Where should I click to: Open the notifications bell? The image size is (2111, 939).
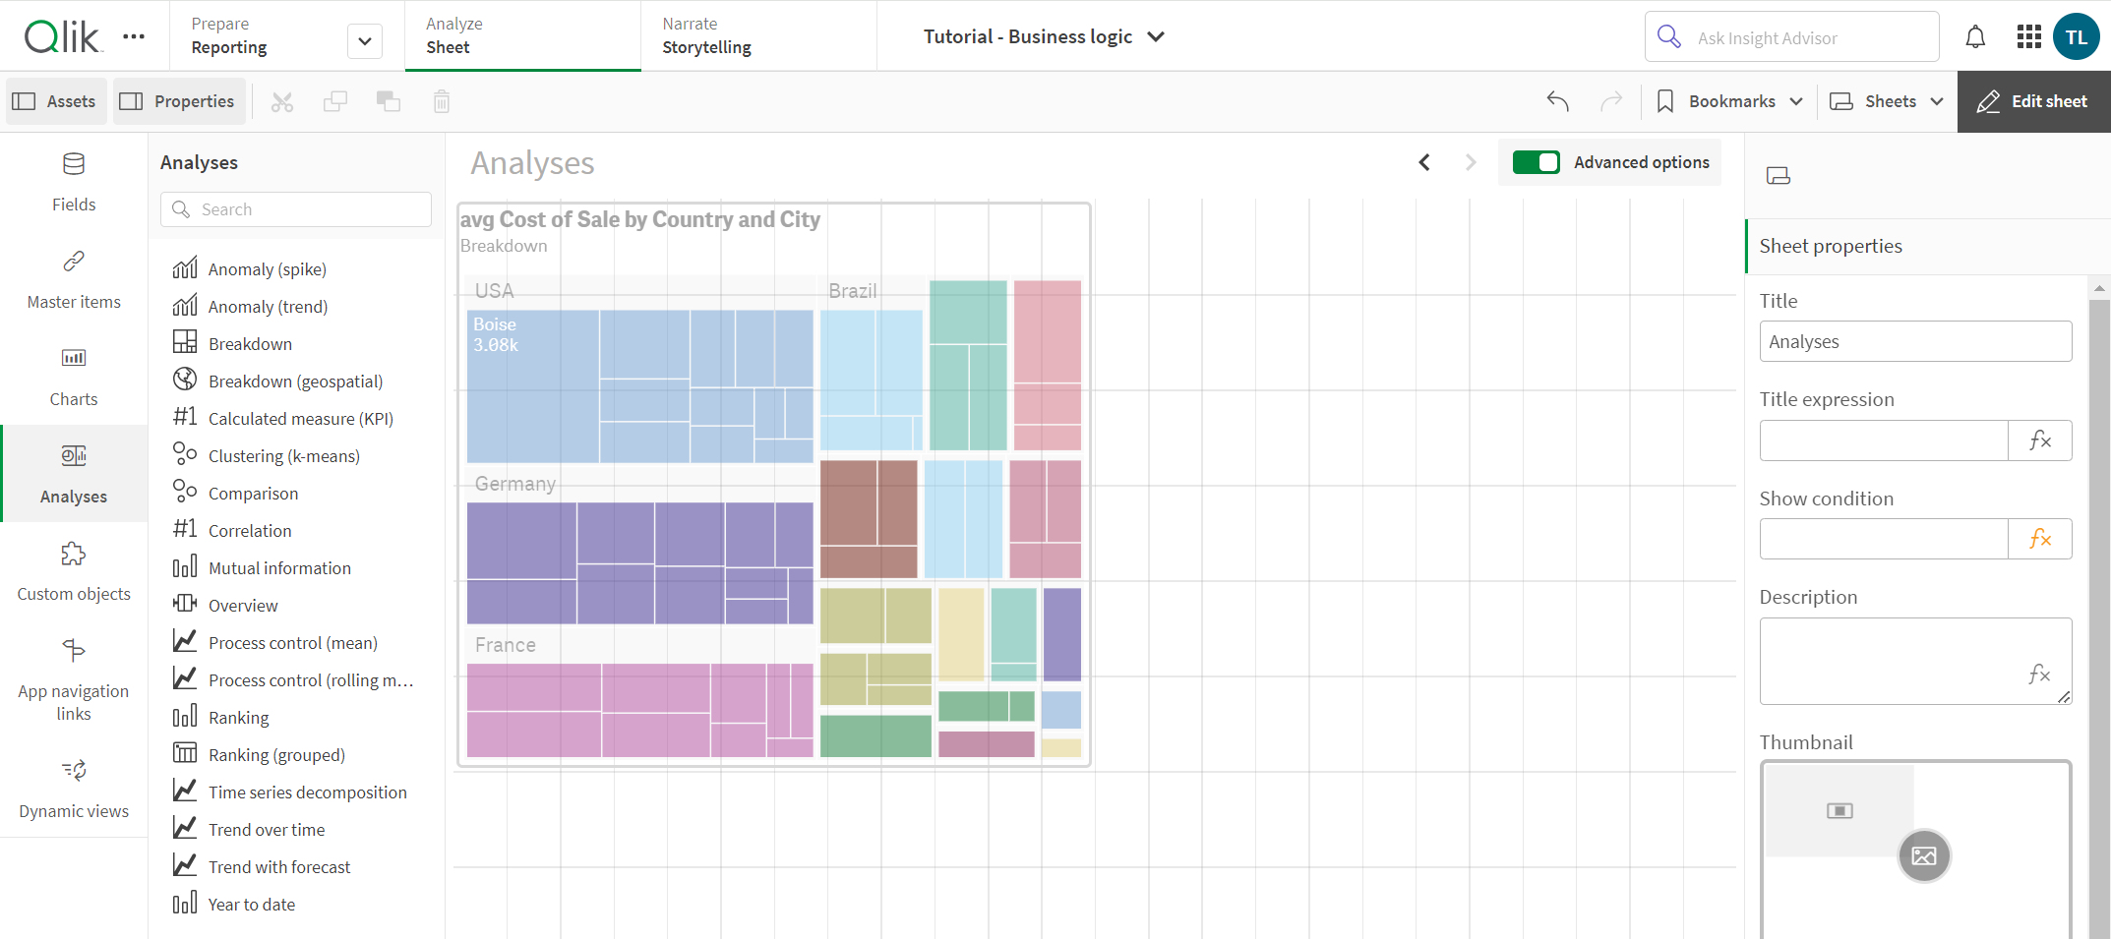pos(1975,37)
